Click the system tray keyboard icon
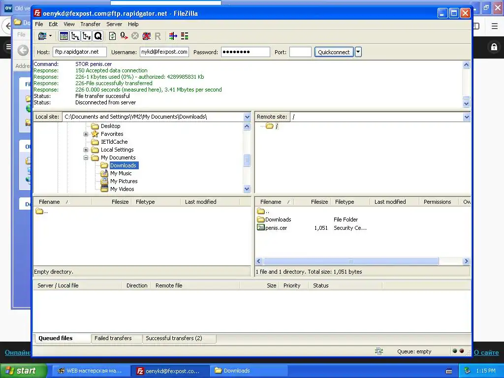 [x=449, y=371]
